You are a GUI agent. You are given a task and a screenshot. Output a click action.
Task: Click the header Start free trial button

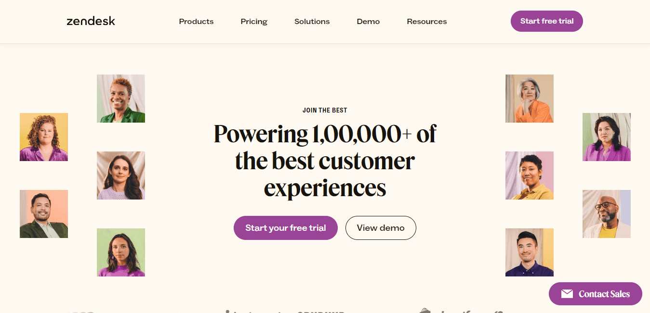point(546,21)
